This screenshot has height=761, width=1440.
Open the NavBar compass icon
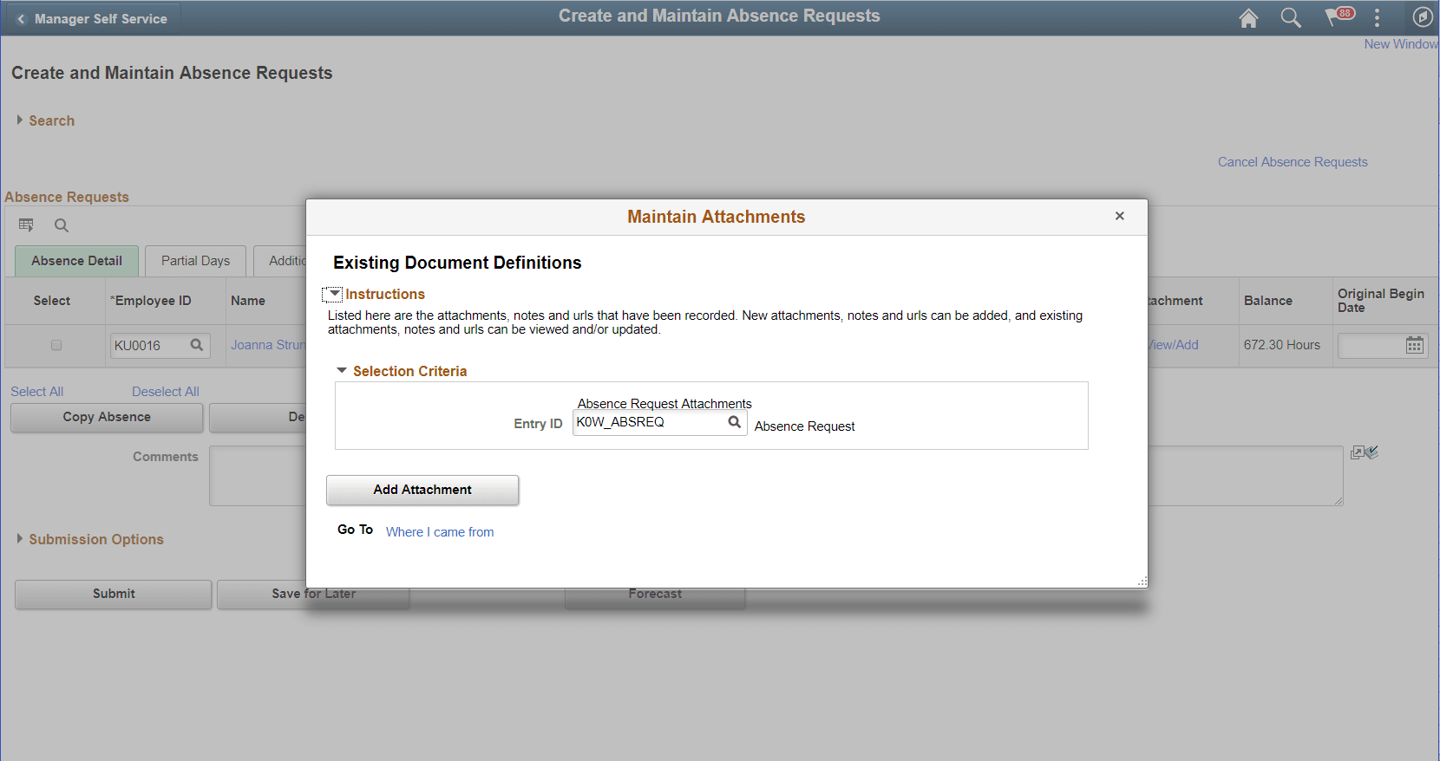coord(1423,17)
